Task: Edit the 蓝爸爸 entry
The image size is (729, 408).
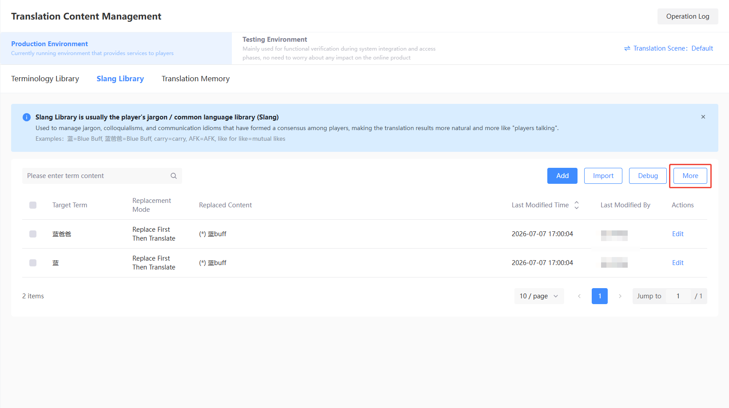Action: 678,234
